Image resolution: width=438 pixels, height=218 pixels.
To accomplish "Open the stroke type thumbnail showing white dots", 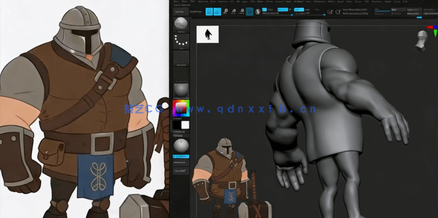I will tap(181, 42).
